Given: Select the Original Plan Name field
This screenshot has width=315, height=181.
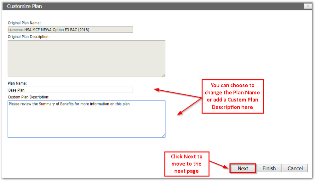Looking at the screenshot, I should tap(70, 30).
